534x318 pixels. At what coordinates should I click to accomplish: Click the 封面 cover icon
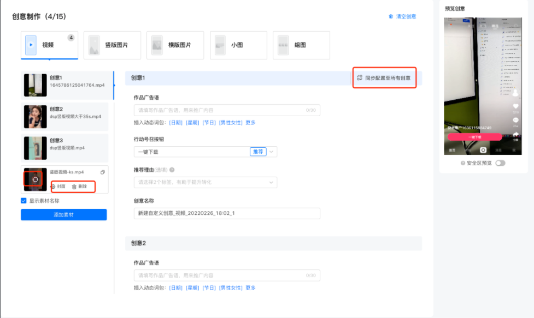[x=54, y=187]
